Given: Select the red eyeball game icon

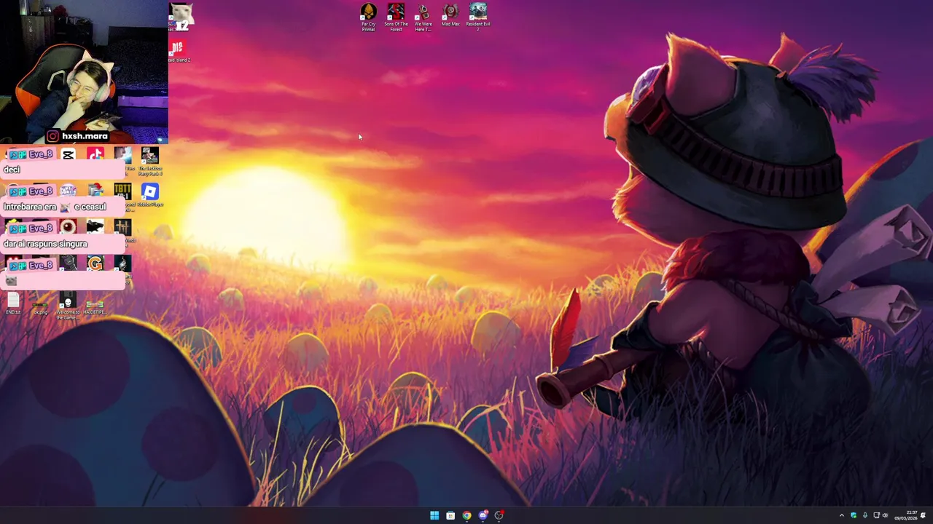Looking at the screenshot, I should click(68, 227).
